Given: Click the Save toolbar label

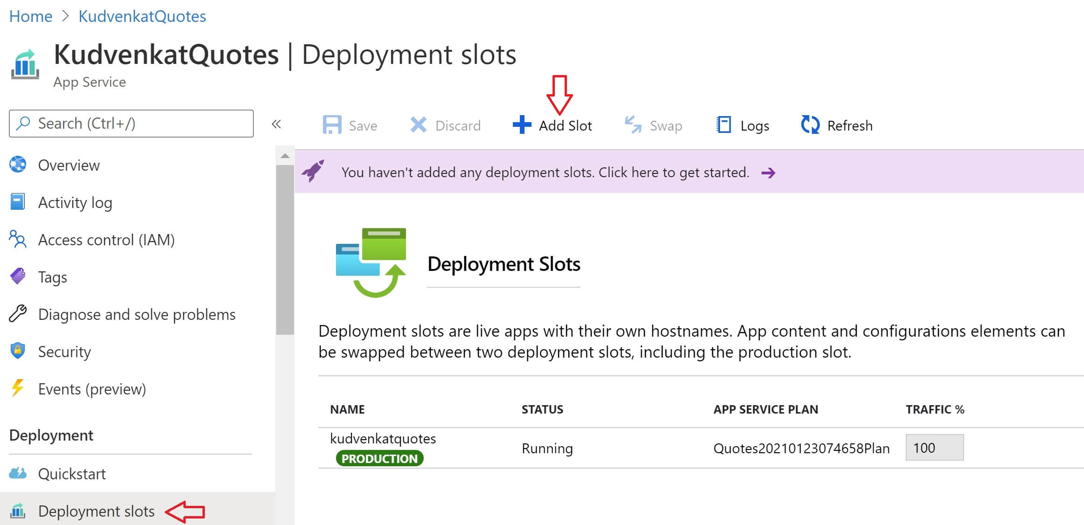Looking at the screenshot, I should (x=363, y=125).
